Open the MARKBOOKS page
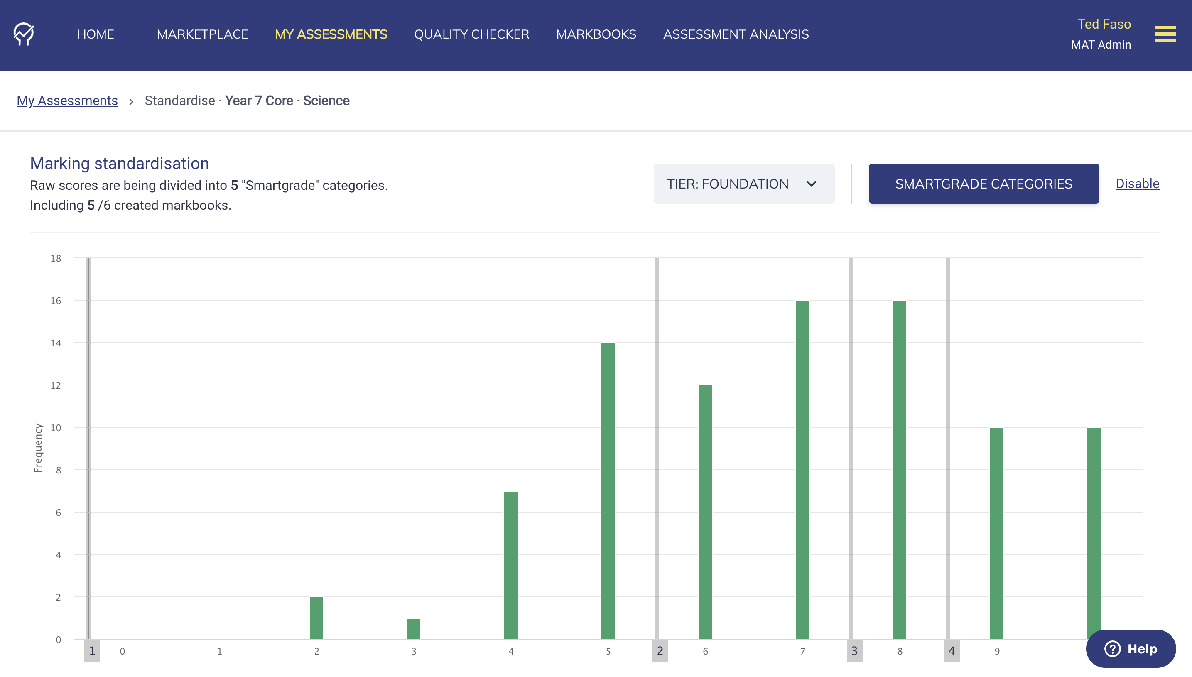Screen dimensions: 1192x677 click(596, 34)
